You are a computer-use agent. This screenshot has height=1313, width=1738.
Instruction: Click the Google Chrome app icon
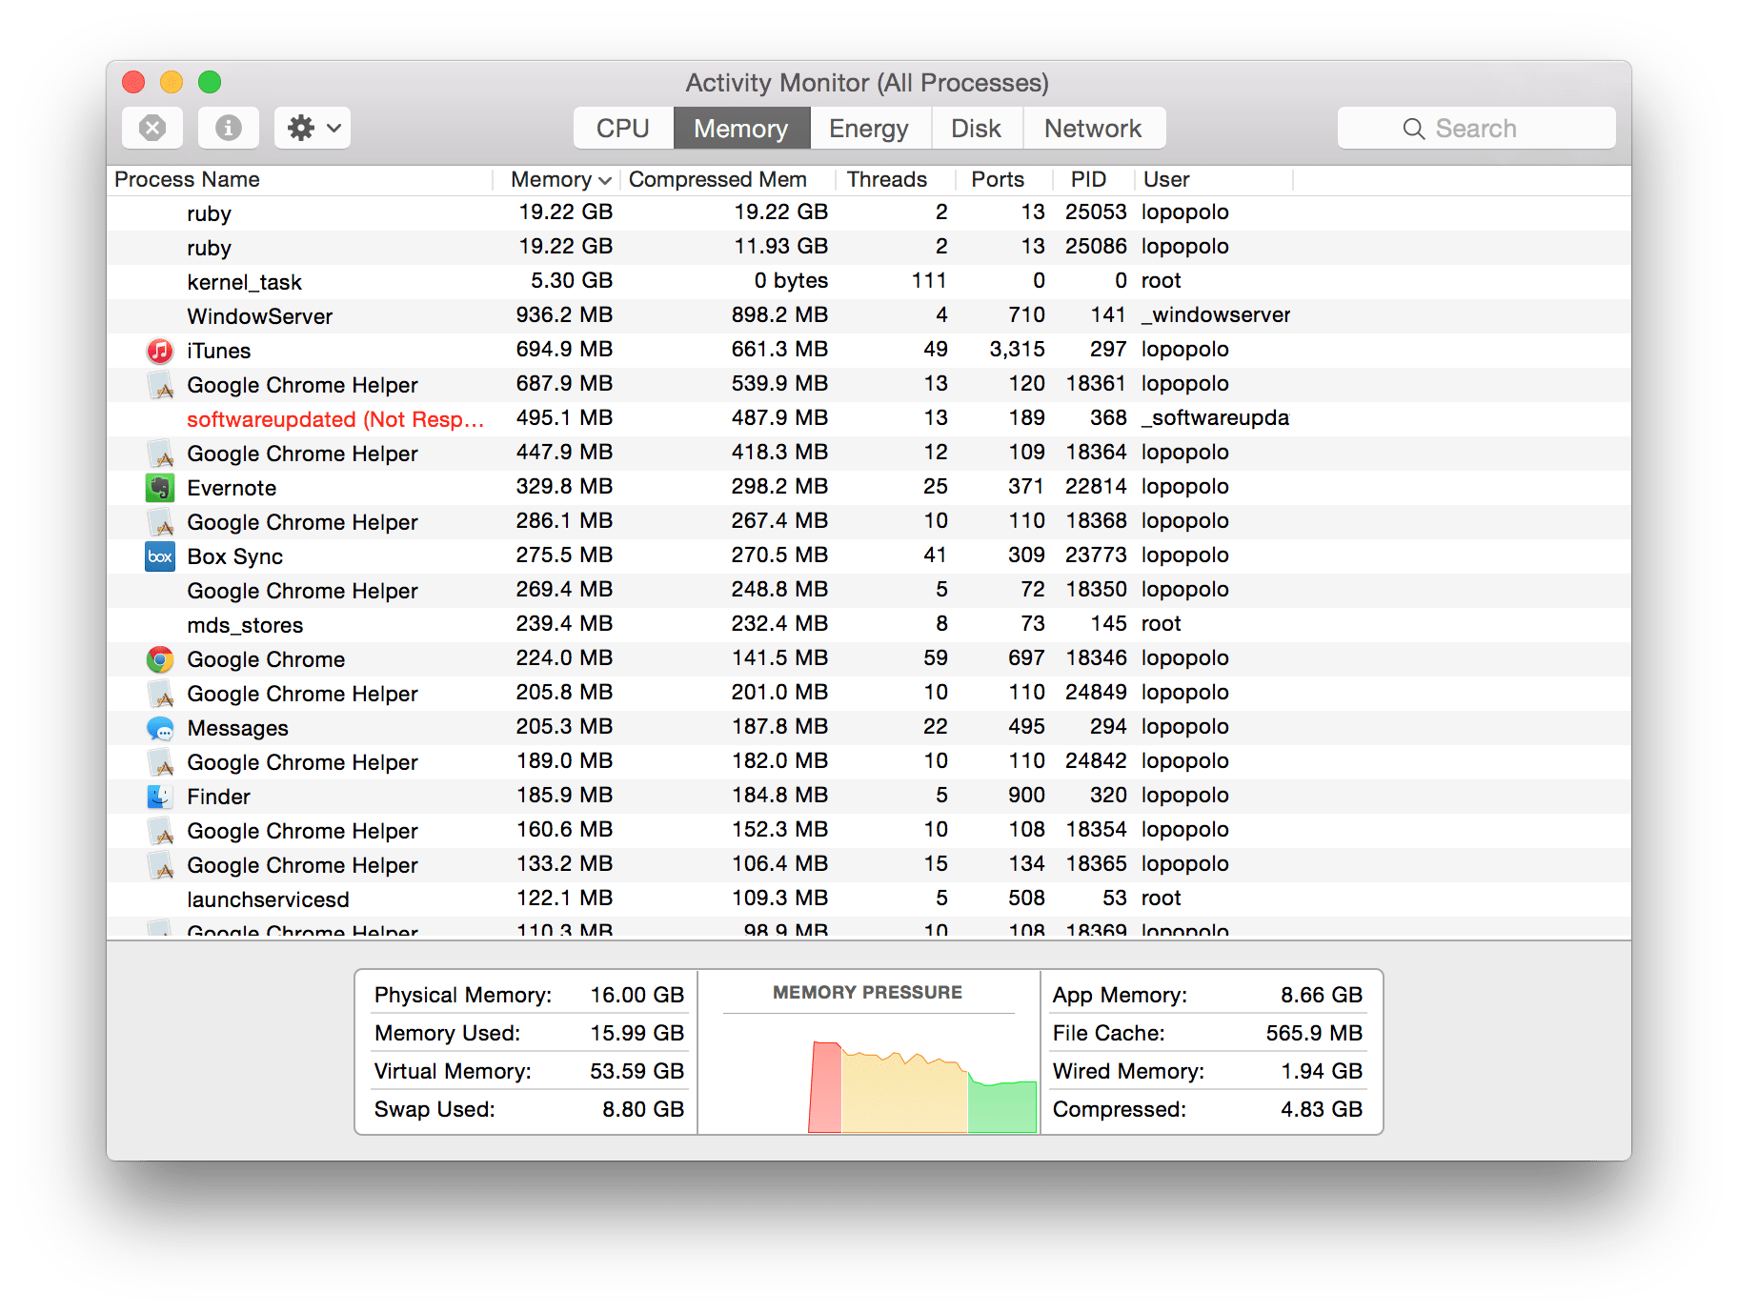tap(160, 659)
